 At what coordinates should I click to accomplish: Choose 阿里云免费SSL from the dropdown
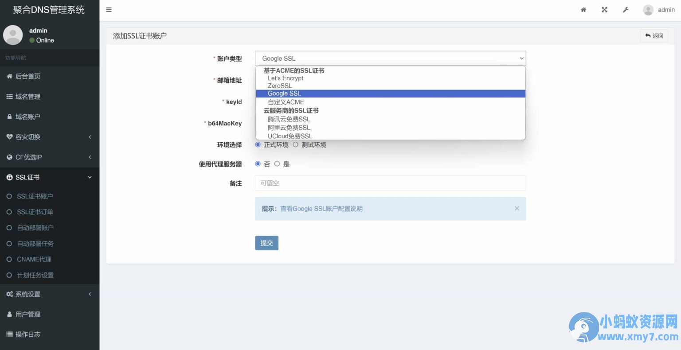[x=391, y=128]
